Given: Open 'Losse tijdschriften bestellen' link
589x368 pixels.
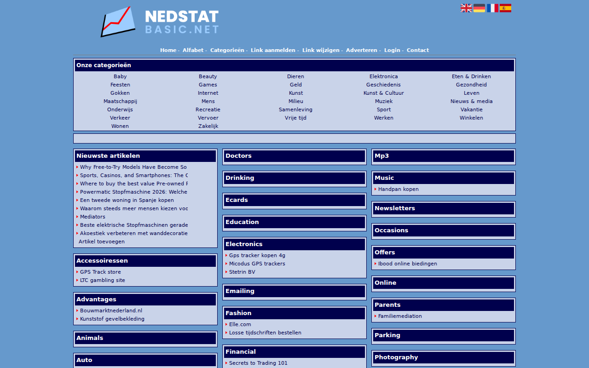Looking at the screenshot, I should [x=265, y=333].
